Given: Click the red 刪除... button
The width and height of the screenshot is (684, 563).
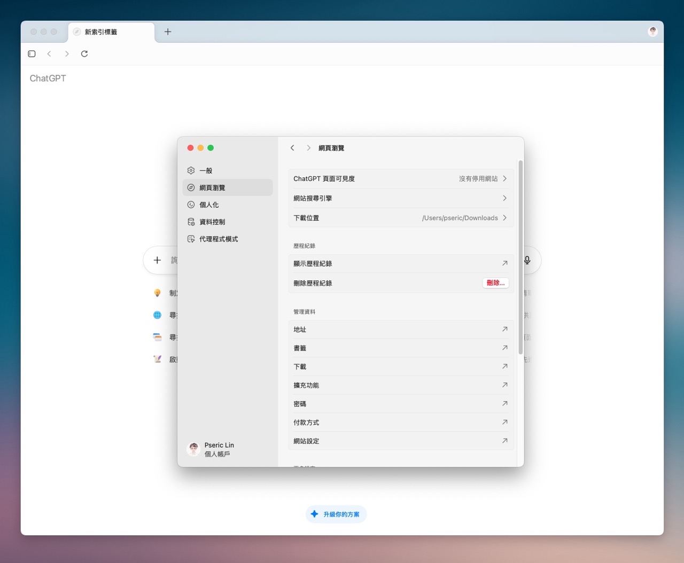Looking at the screenshot, I should (495, 283).
